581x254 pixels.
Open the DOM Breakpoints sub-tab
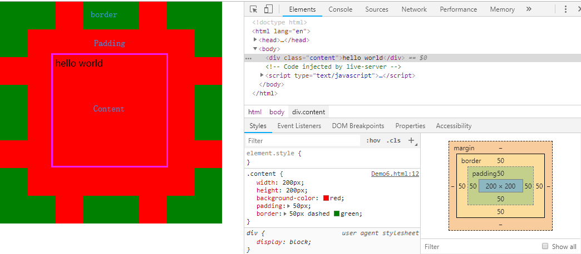(x=358, y=125)
